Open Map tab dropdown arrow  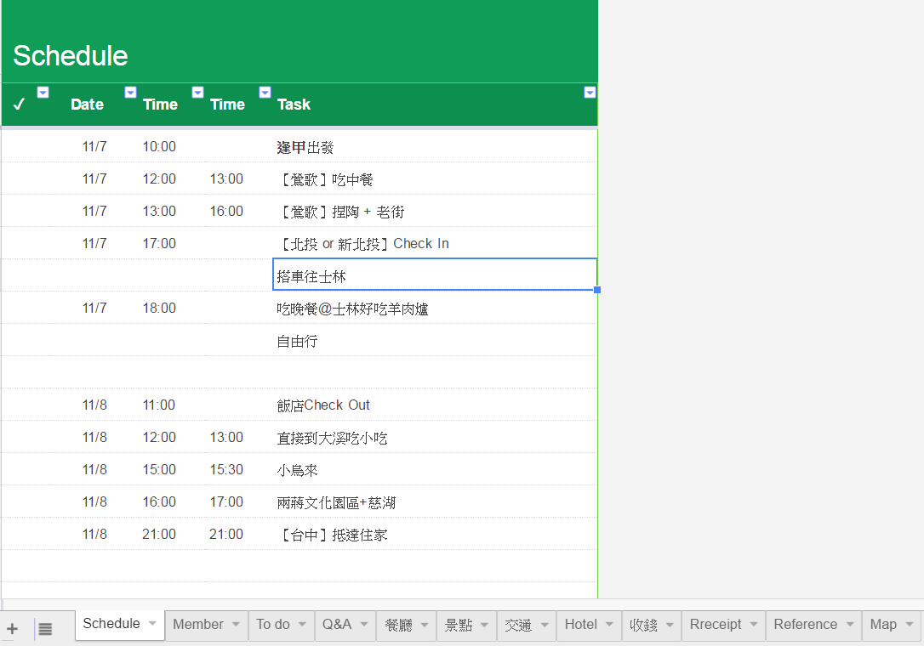click(x=910, y=624)
